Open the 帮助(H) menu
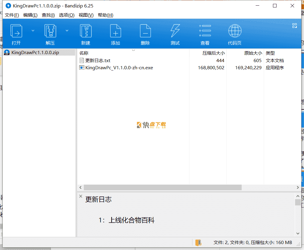304x250 pixels. 106,15
